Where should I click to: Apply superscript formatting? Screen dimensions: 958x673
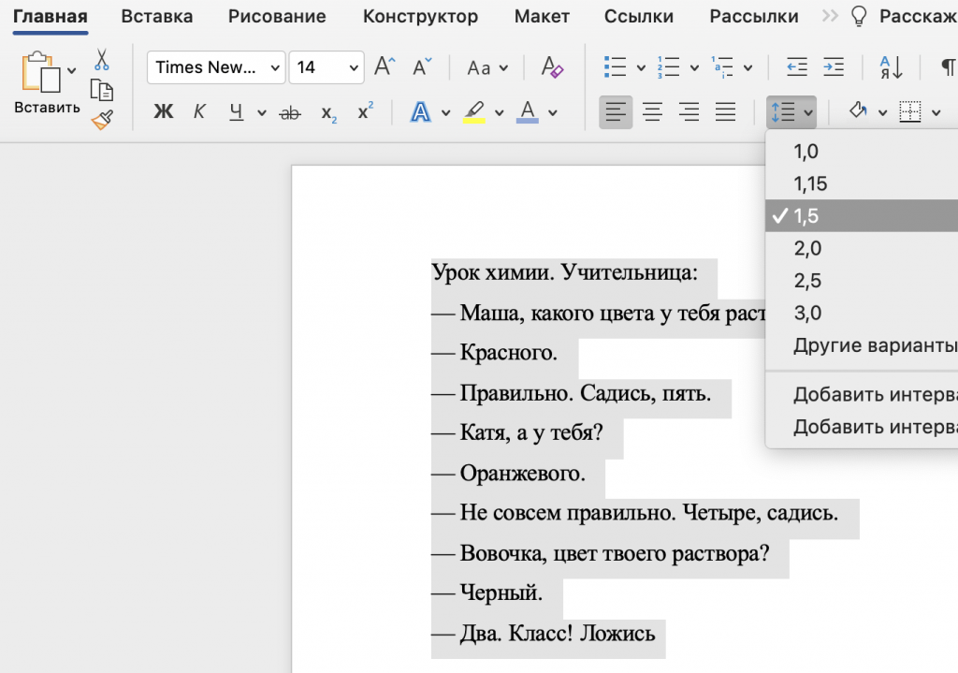point(366,111)
